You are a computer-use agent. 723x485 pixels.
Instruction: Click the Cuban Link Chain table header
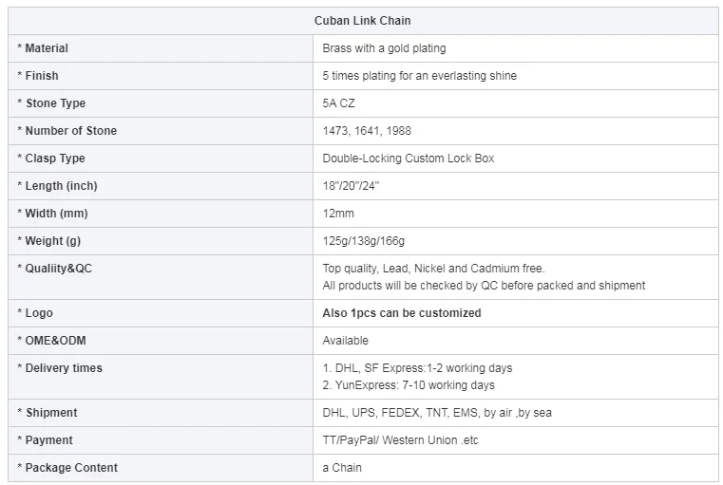click(363, 21)
